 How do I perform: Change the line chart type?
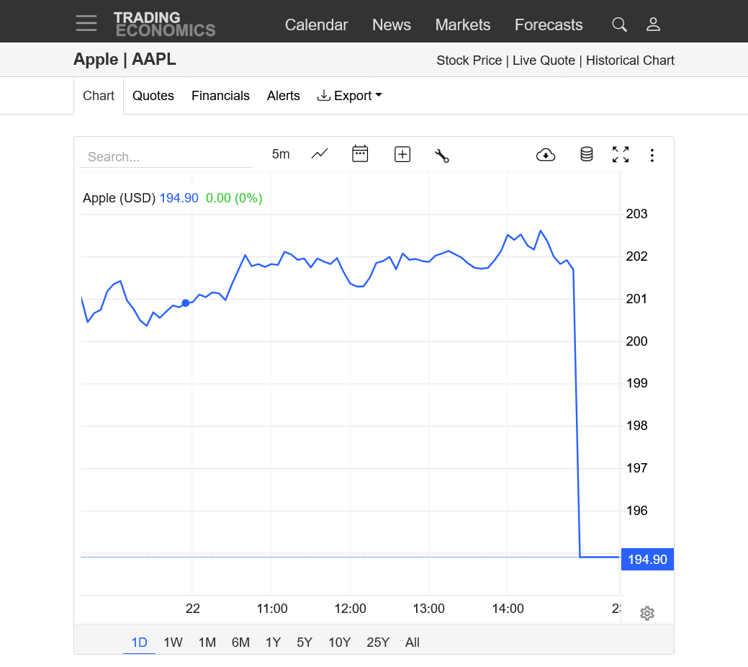coord(320,153)
